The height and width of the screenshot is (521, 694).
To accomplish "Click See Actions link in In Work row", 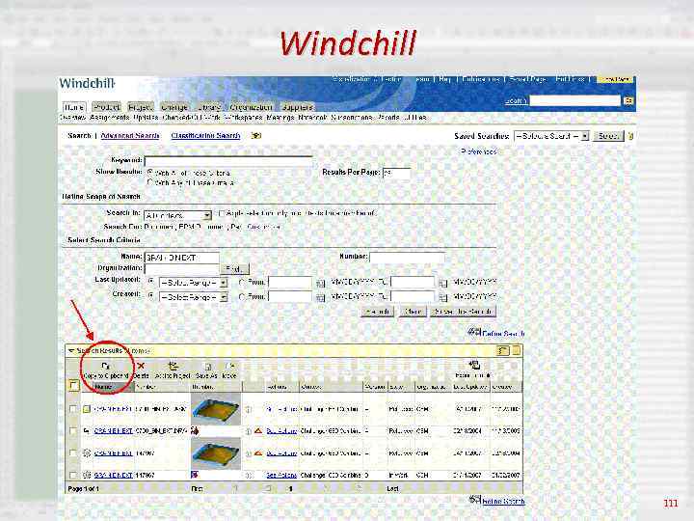I will 281,475.
